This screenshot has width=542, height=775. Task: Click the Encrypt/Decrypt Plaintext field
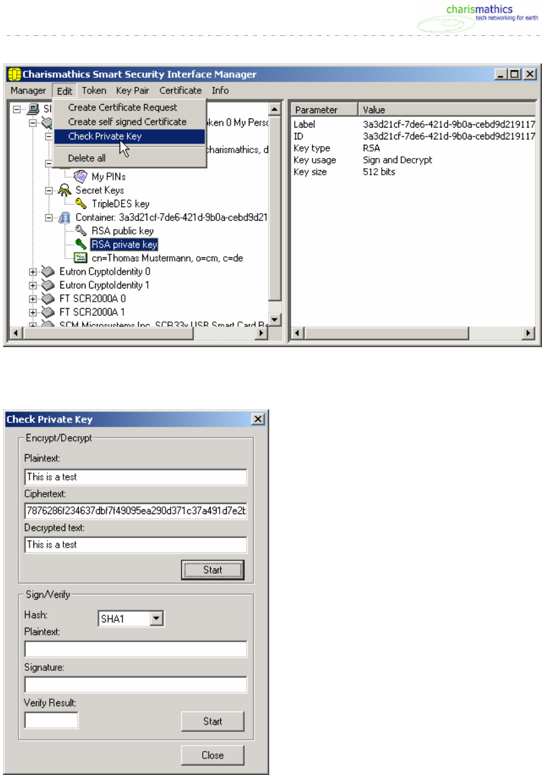point(136,477)
